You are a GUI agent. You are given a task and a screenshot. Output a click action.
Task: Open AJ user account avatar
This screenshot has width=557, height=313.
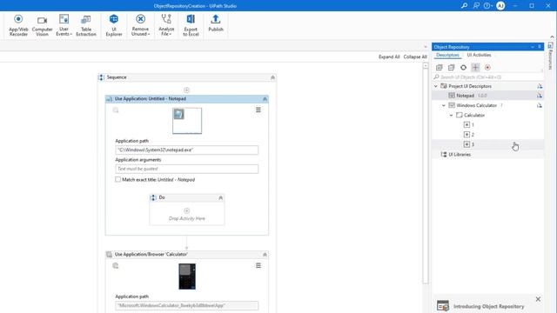pos(500,6)
